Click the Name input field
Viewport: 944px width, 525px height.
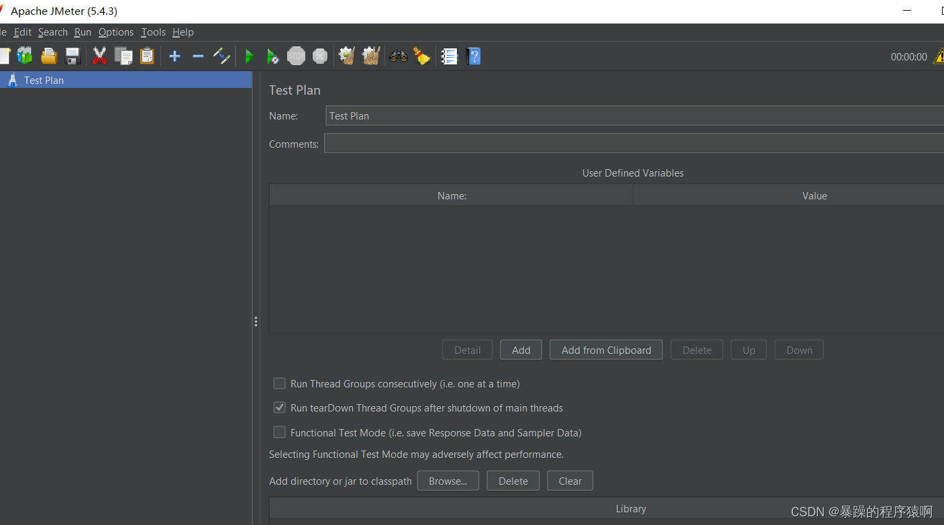coord(635,115)
